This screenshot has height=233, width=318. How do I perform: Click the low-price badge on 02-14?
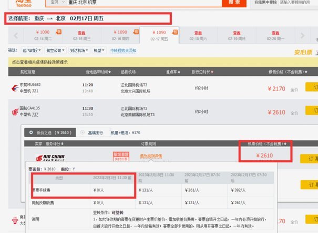pos(59,32)
